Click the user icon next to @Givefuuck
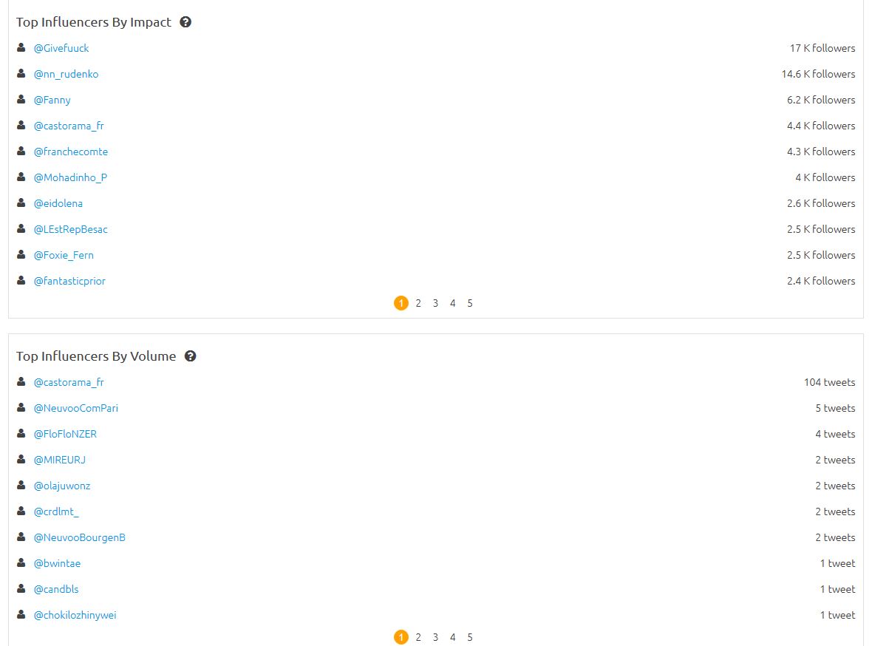This screenshot has height=646, width=872. [21, 47]
